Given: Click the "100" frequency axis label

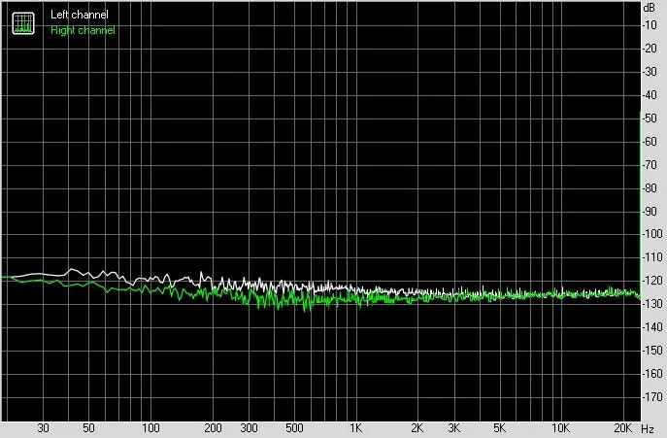Looking at the screenshot, I should tap(150, 428).
